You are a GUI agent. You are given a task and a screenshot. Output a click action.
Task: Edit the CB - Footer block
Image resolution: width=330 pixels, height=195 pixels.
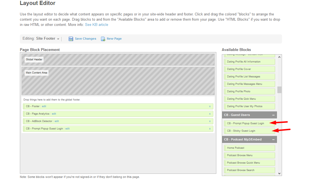pyautogui.click(x=44, y=106)
